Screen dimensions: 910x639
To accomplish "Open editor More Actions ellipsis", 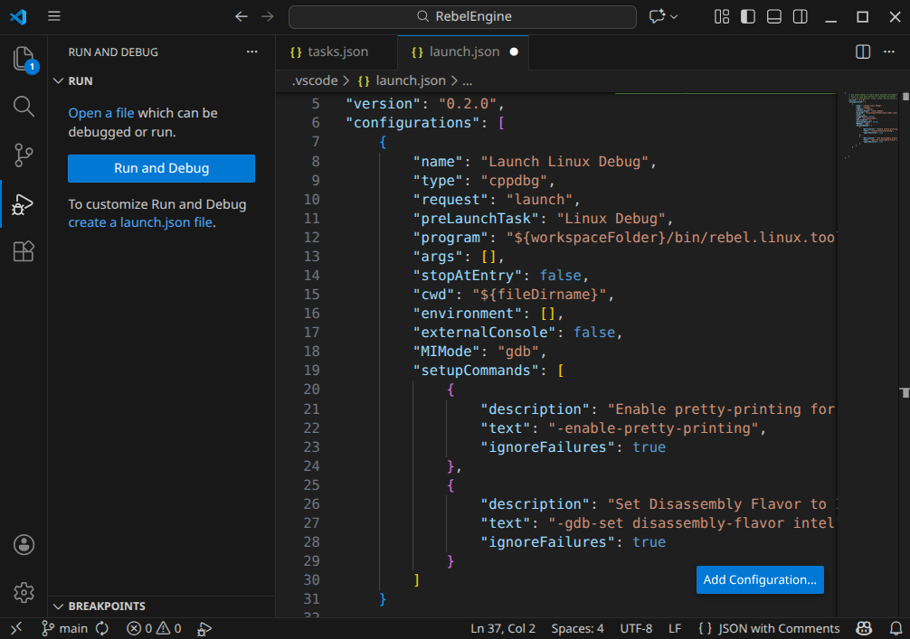I will [x=889, y=52].
